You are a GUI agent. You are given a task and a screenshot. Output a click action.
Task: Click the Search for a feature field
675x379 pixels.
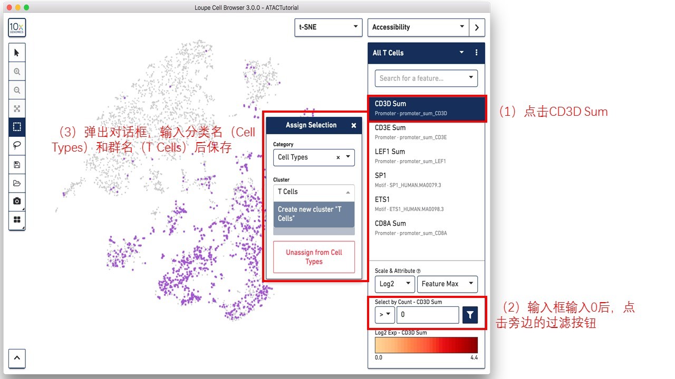coord(426,78)
